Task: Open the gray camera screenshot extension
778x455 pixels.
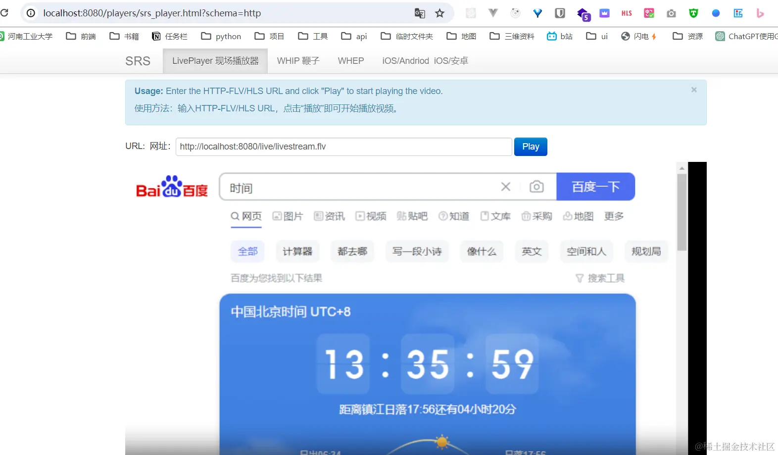Action: (671, 13)
